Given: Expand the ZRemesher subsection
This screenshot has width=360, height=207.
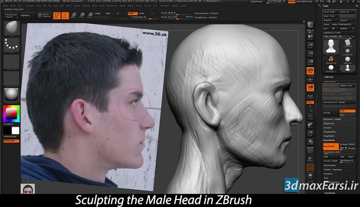Looking at the screenshot, I should (330, 165).
